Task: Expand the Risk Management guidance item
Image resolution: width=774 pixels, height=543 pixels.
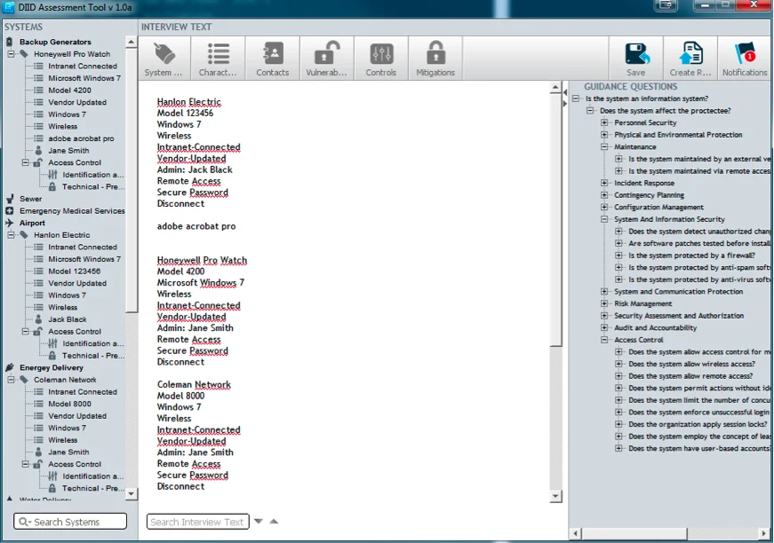Action: tap(602, 303)
